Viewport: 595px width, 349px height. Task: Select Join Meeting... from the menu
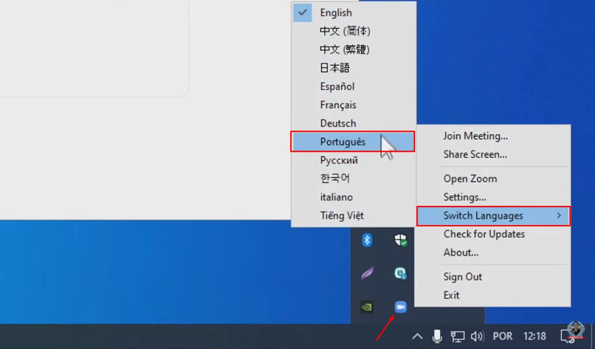(x=475, y=136)
